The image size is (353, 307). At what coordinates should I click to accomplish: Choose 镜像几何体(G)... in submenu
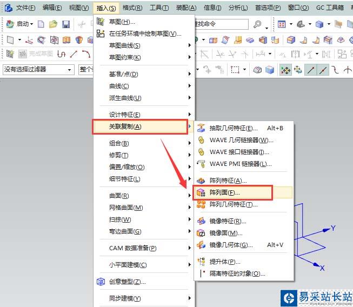click(244, 245)
